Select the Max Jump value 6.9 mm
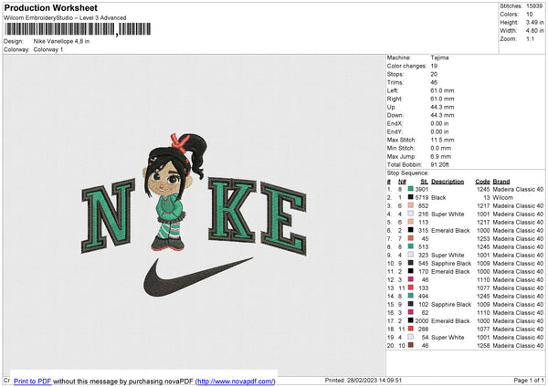 pos(441,156)
